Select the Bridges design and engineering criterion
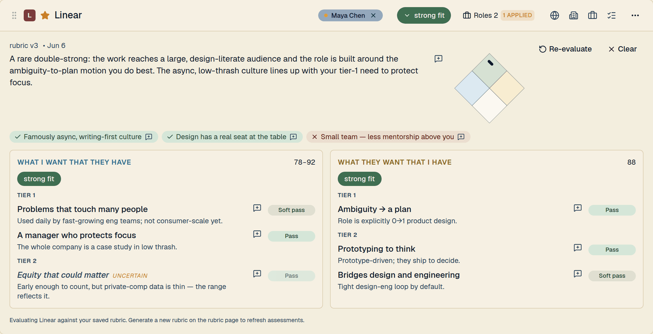Image resolution: width=653 pixels, height=334 pixels. 399,275
